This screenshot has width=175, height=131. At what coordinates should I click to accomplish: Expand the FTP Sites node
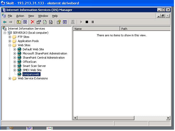pos(10,37)
